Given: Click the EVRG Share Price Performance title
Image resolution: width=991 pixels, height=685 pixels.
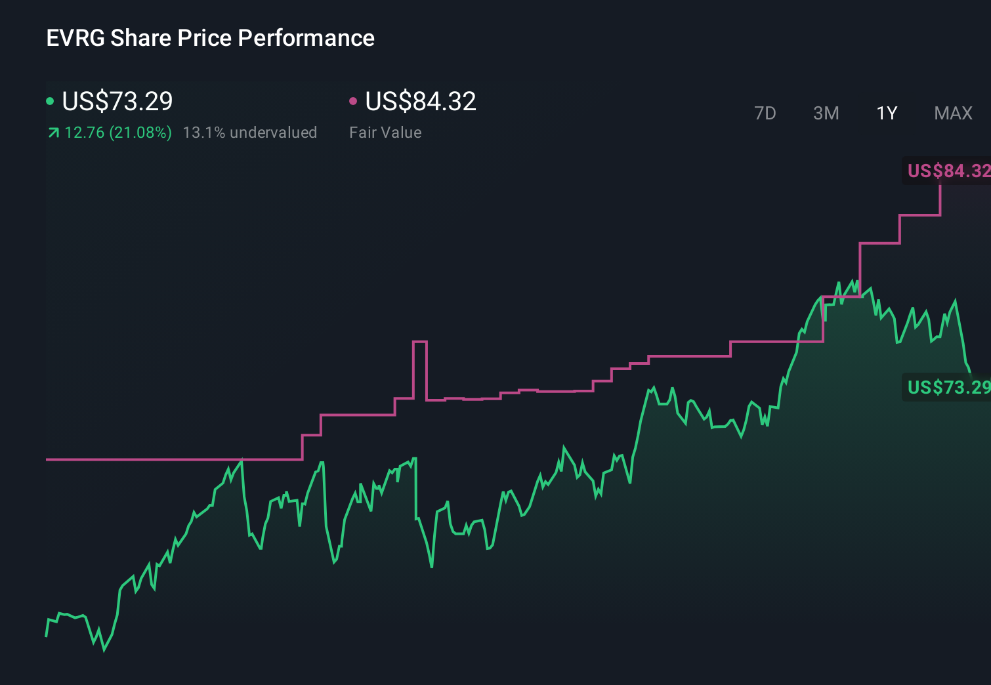Looking at the screenshot, I should (x=210, y=38).
